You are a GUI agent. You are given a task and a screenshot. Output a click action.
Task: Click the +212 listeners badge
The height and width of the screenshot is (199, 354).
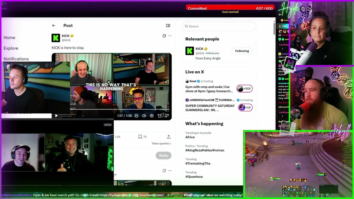(x=244, y=88)
